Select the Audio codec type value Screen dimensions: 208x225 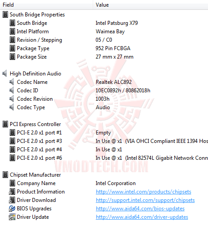pos(103,107)
